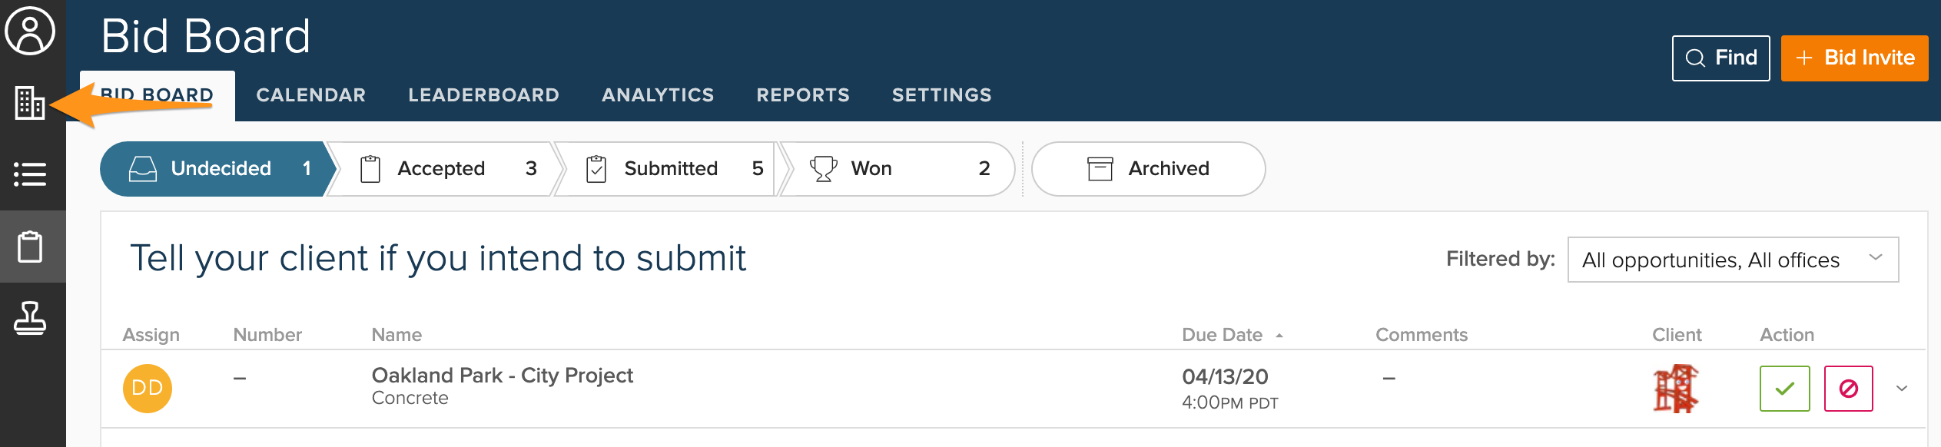
Task: Click the client's red bridge logo
Action: [1676, 389]
